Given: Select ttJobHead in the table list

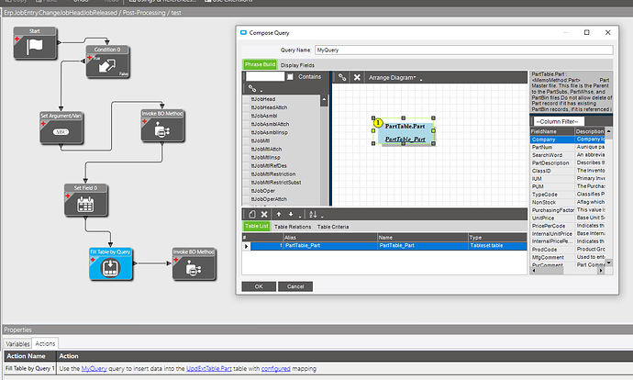Looking at the screenshot, I should (264, 98).
